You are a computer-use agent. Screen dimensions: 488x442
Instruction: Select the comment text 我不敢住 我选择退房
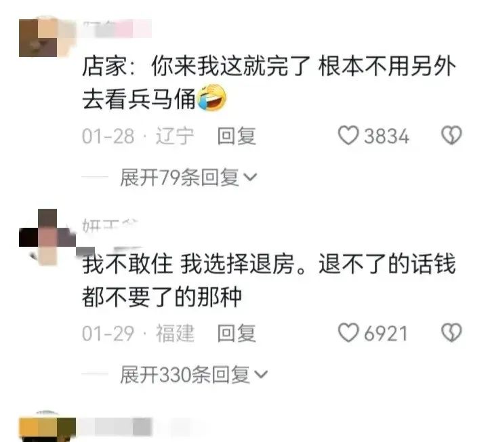(x=188, y=264)
